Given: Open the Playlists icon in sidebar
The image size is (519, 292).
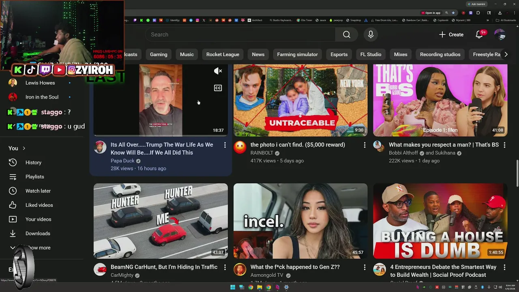Looking at the screenshot, I should click(13, 177).
